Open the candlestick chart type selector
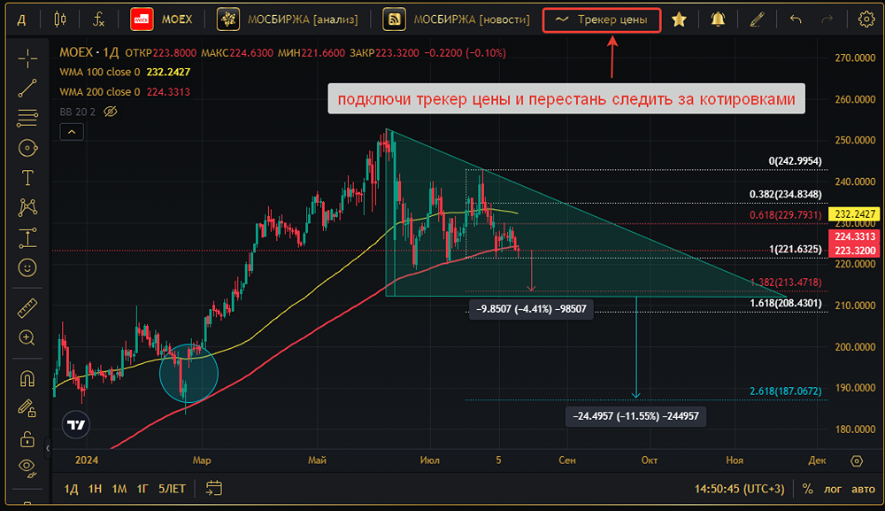The image size is (885, 511). coord(60,19)
